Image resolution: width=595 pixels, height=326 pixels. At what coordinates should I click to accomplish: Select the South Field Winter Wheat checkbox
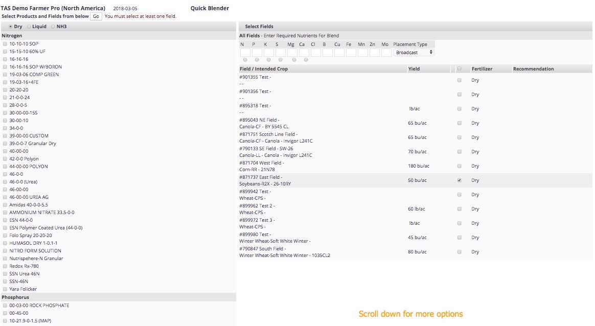[x=459, y=252]
